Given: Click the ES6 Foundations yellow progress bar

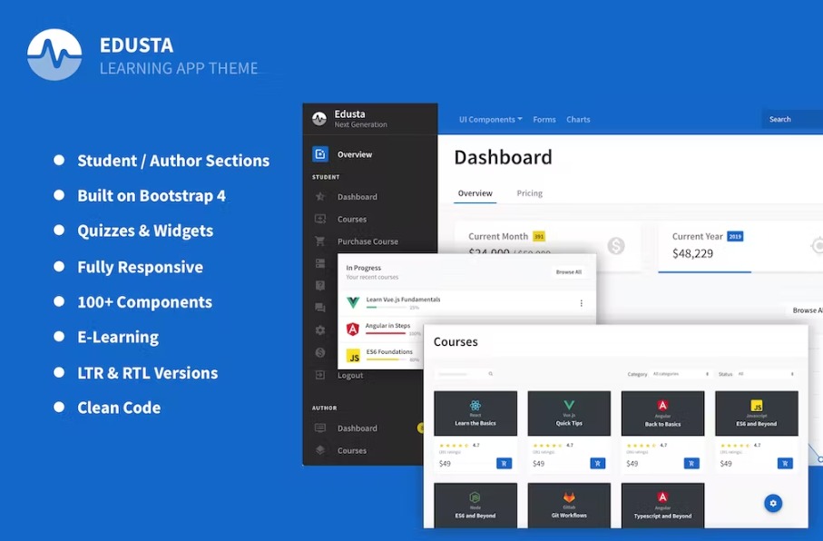Looking at the screenshot, I should pyautogui.click(x=387, y=359).
